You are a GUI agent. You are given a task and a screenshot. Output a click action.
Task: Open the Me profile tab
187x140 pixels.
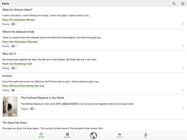coord(146,135)
